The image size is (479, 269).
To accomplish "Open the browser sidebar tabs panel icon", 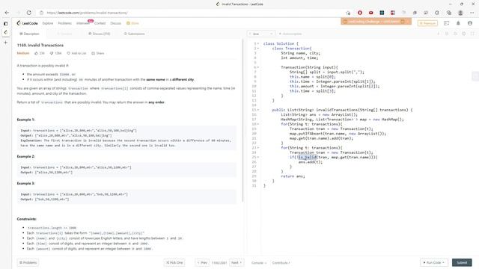I will (x=5, y=23).
